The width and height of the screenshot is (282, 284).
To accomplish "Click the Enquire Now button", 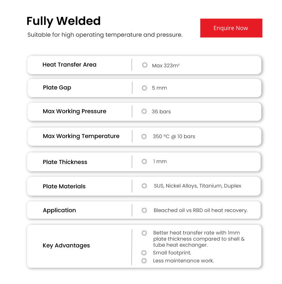I will [231, 28].
